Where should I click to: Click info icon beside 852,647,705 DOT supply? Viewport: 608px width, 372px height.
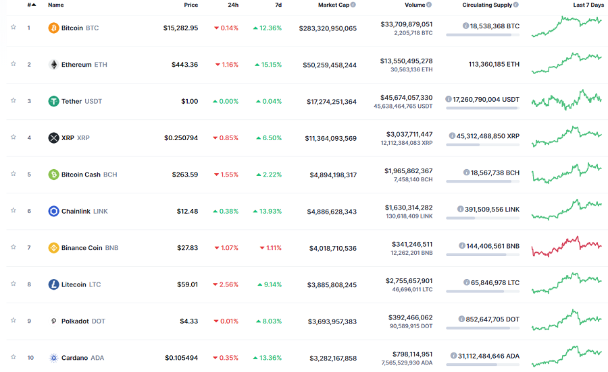click(x=462, y=319)
